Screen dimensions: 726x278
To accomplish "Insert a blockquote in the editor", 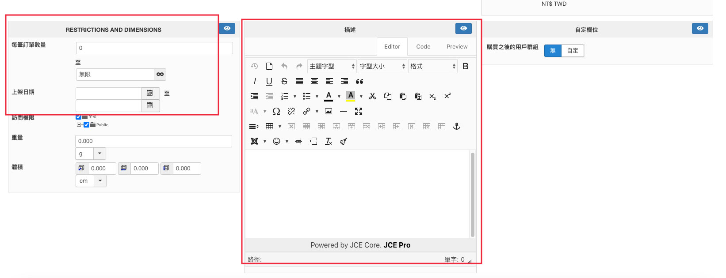I will click(x=359, y=81).
